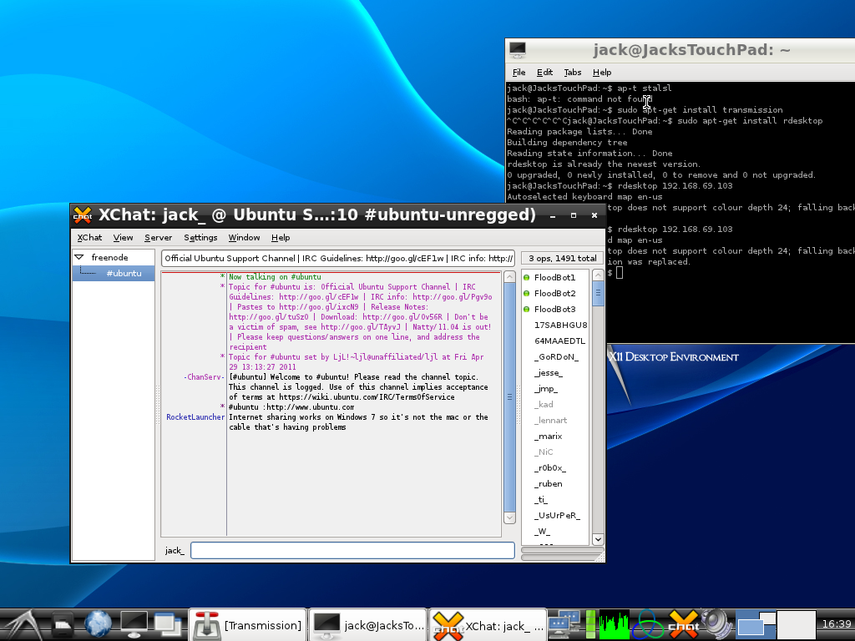Image resolution: width=855 pixels, height=641 pixels.
Task: Select user FloodBot2 in user list
Action: tap(554, 293)
